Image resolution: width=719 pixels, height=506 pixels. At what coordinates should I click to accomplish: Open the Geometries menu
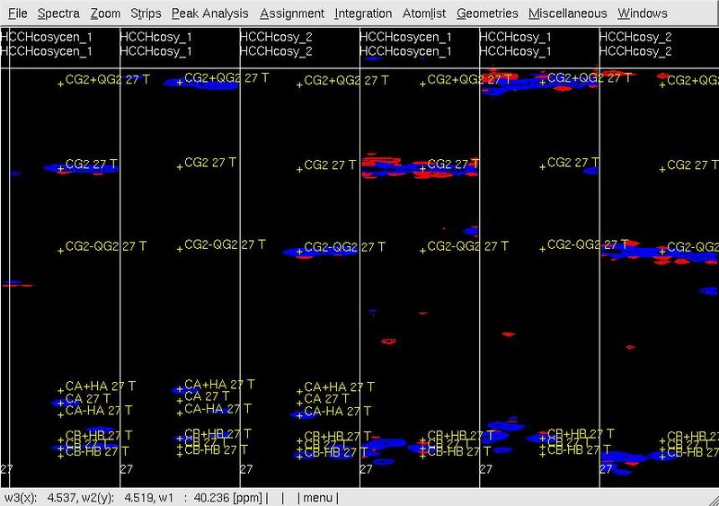pos(487,13)
